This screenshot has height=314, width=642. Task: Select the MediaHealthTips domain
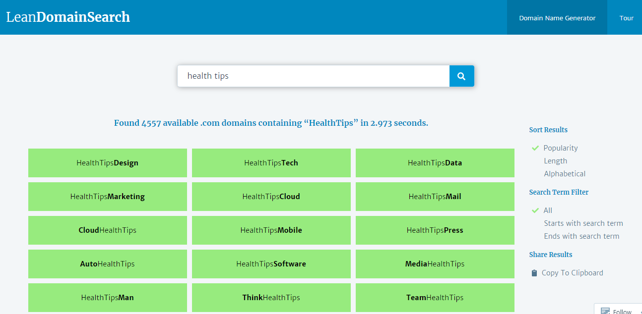tap(435, 263)
